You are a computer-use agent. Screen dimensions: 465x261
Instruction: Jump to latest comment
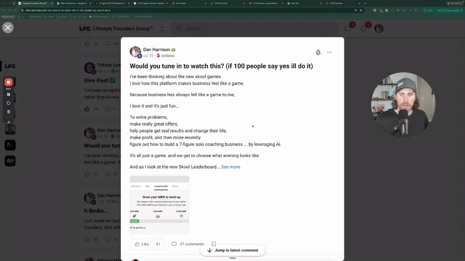click(232, 250)
